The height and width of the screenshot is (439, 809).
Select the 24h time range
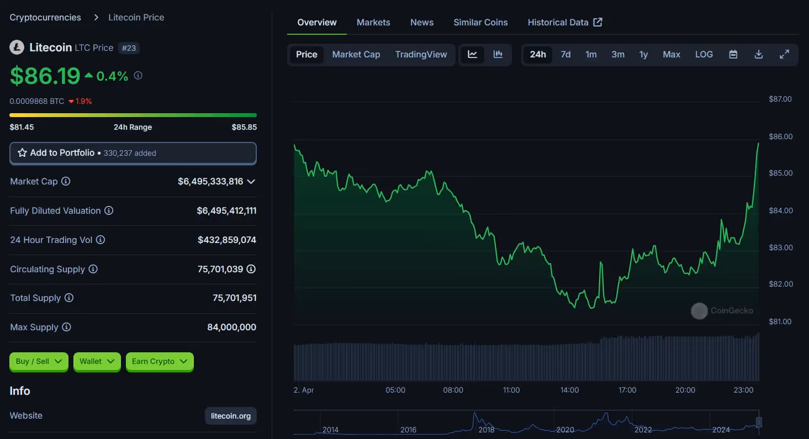tap(538, 54)
